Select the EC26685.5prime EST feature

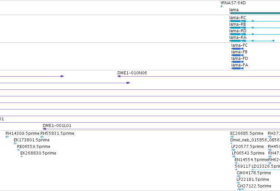click(x=232, y=137)
